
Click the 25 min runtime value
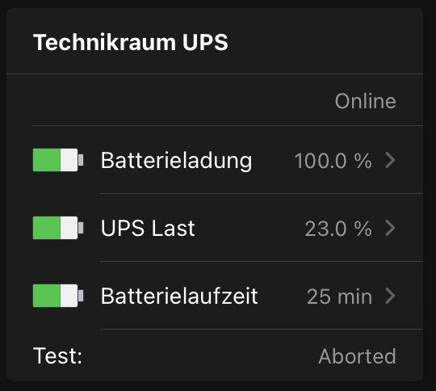[x=339, y=296]
